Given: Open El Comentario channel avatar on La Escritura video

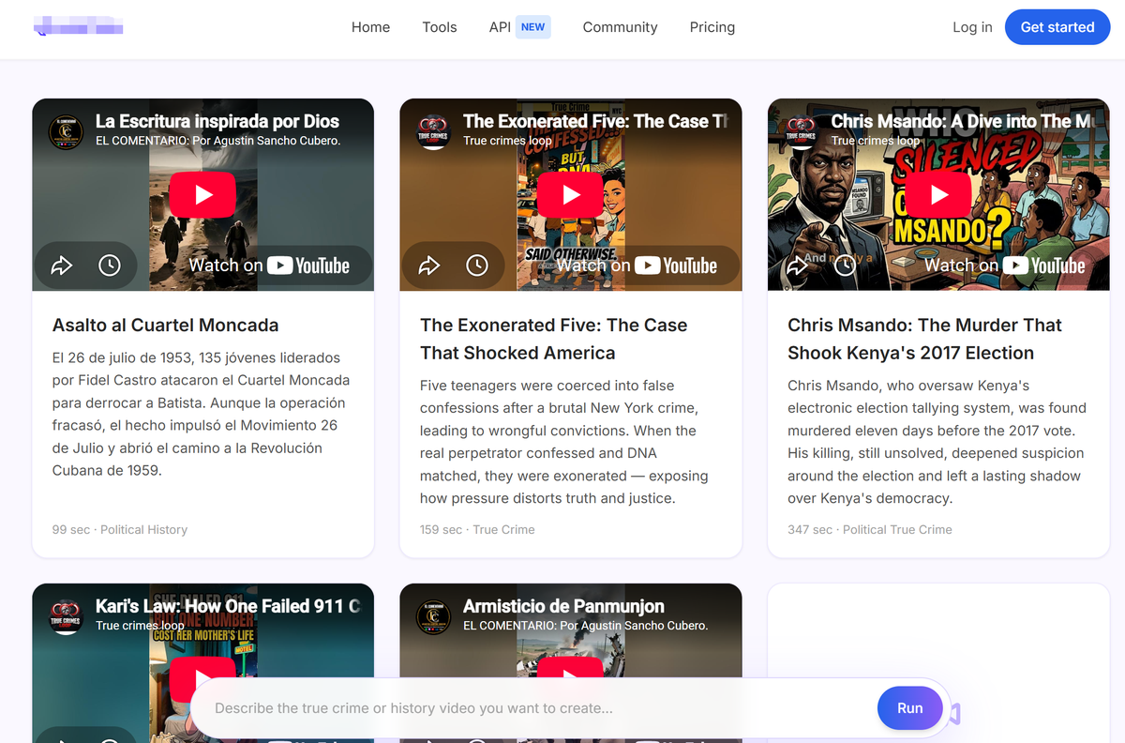Looking at the screenshot, I should 66,131.
